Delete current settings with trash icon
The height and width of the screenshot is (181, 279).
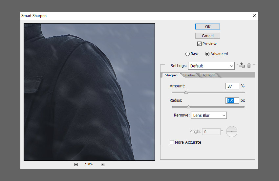click(x=249, y=65)
